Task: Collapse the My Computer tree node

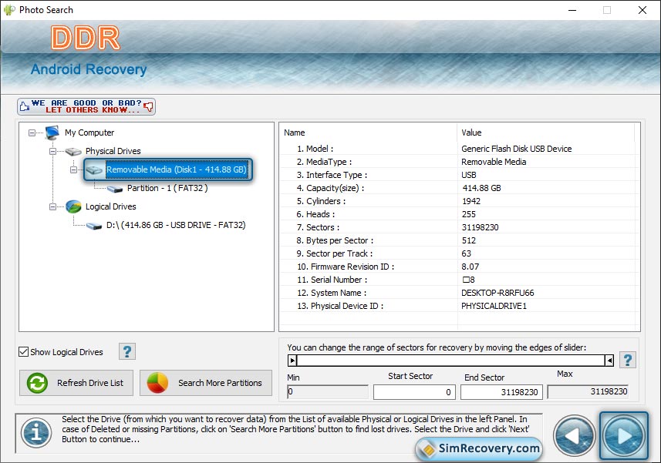Action: [x=32, y=133]
